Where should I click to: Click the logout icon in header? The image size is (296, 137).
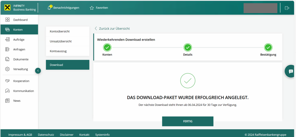pyautogui.click(x=287, y=8)
